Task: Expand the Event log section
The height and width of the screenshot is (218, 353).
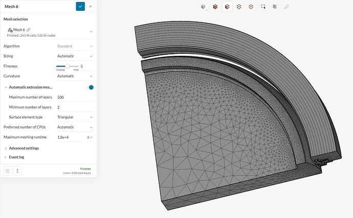Action: [17, 157]
